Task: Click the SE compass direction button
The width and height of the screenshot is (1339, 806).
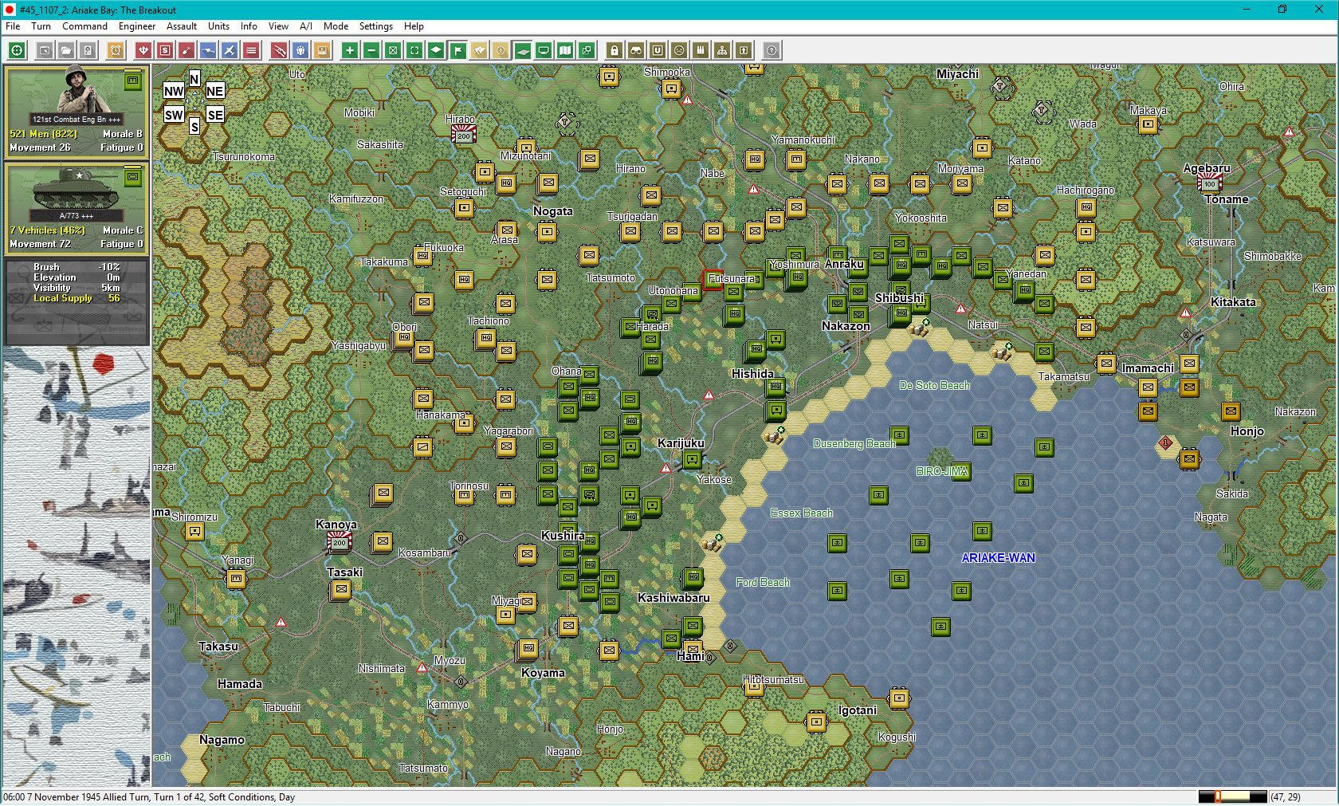Action: [215, 115]
